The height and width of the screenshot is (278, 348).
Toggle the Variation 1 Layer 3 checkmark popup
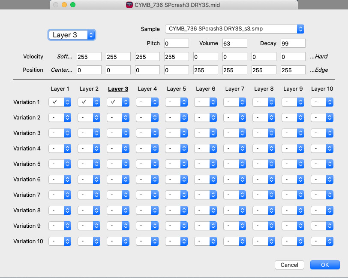tap(118, 102)
